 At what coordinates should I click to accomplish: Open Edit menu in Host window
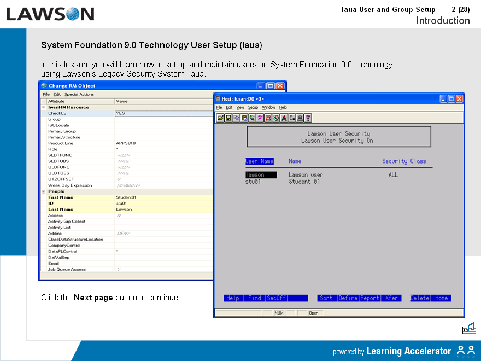[229, 107]
